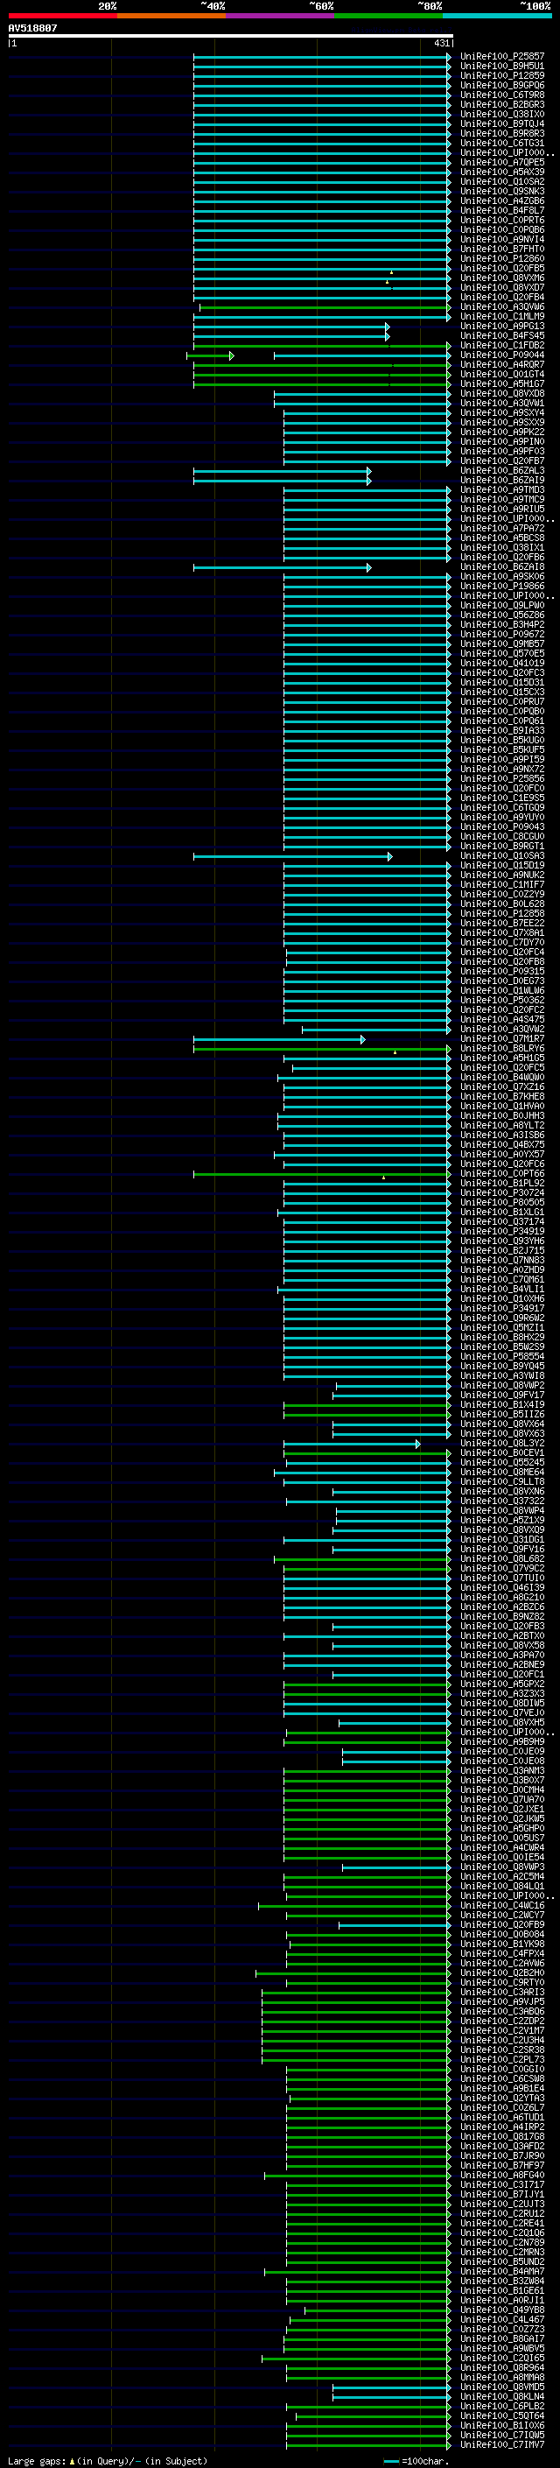Screen dimensions: 560x2468
Task: Select hit label UniRef100_P80505
Action: pyautogui.click(x=502, y=1202)
